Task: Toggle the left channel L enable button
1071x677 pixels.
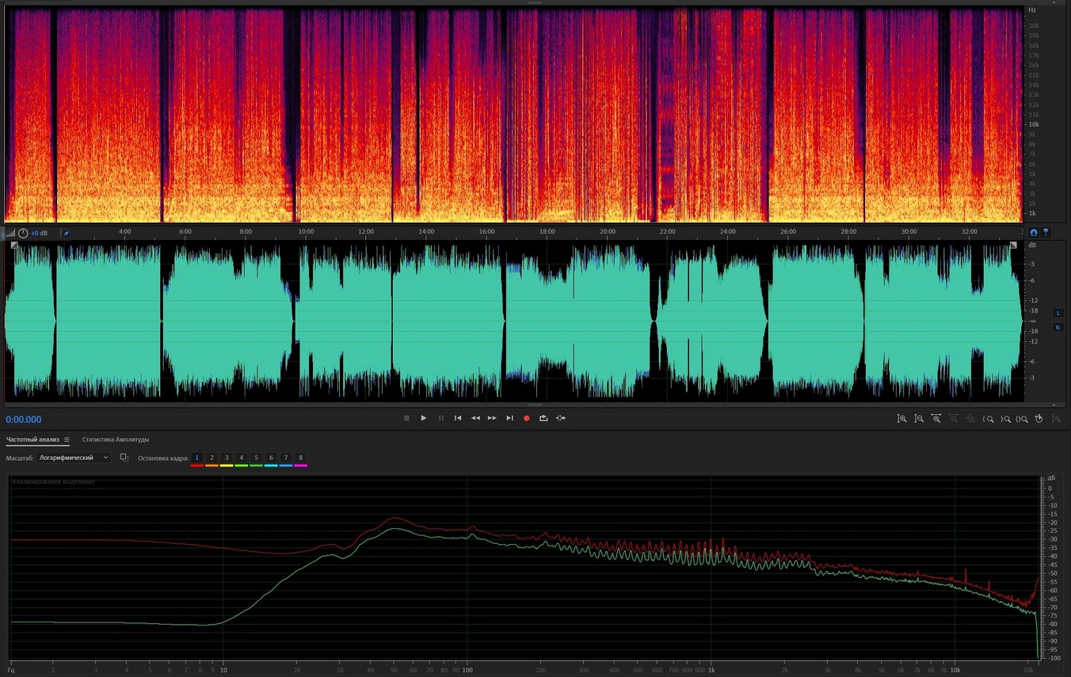Action: 1058,314
